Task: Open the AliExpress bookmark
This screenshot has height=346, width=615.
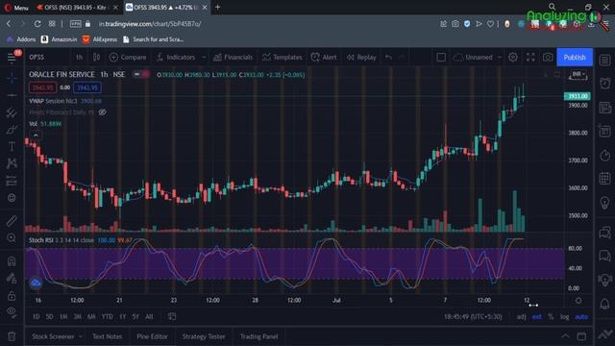Action: pyautogui.click(x=100, y=39)
